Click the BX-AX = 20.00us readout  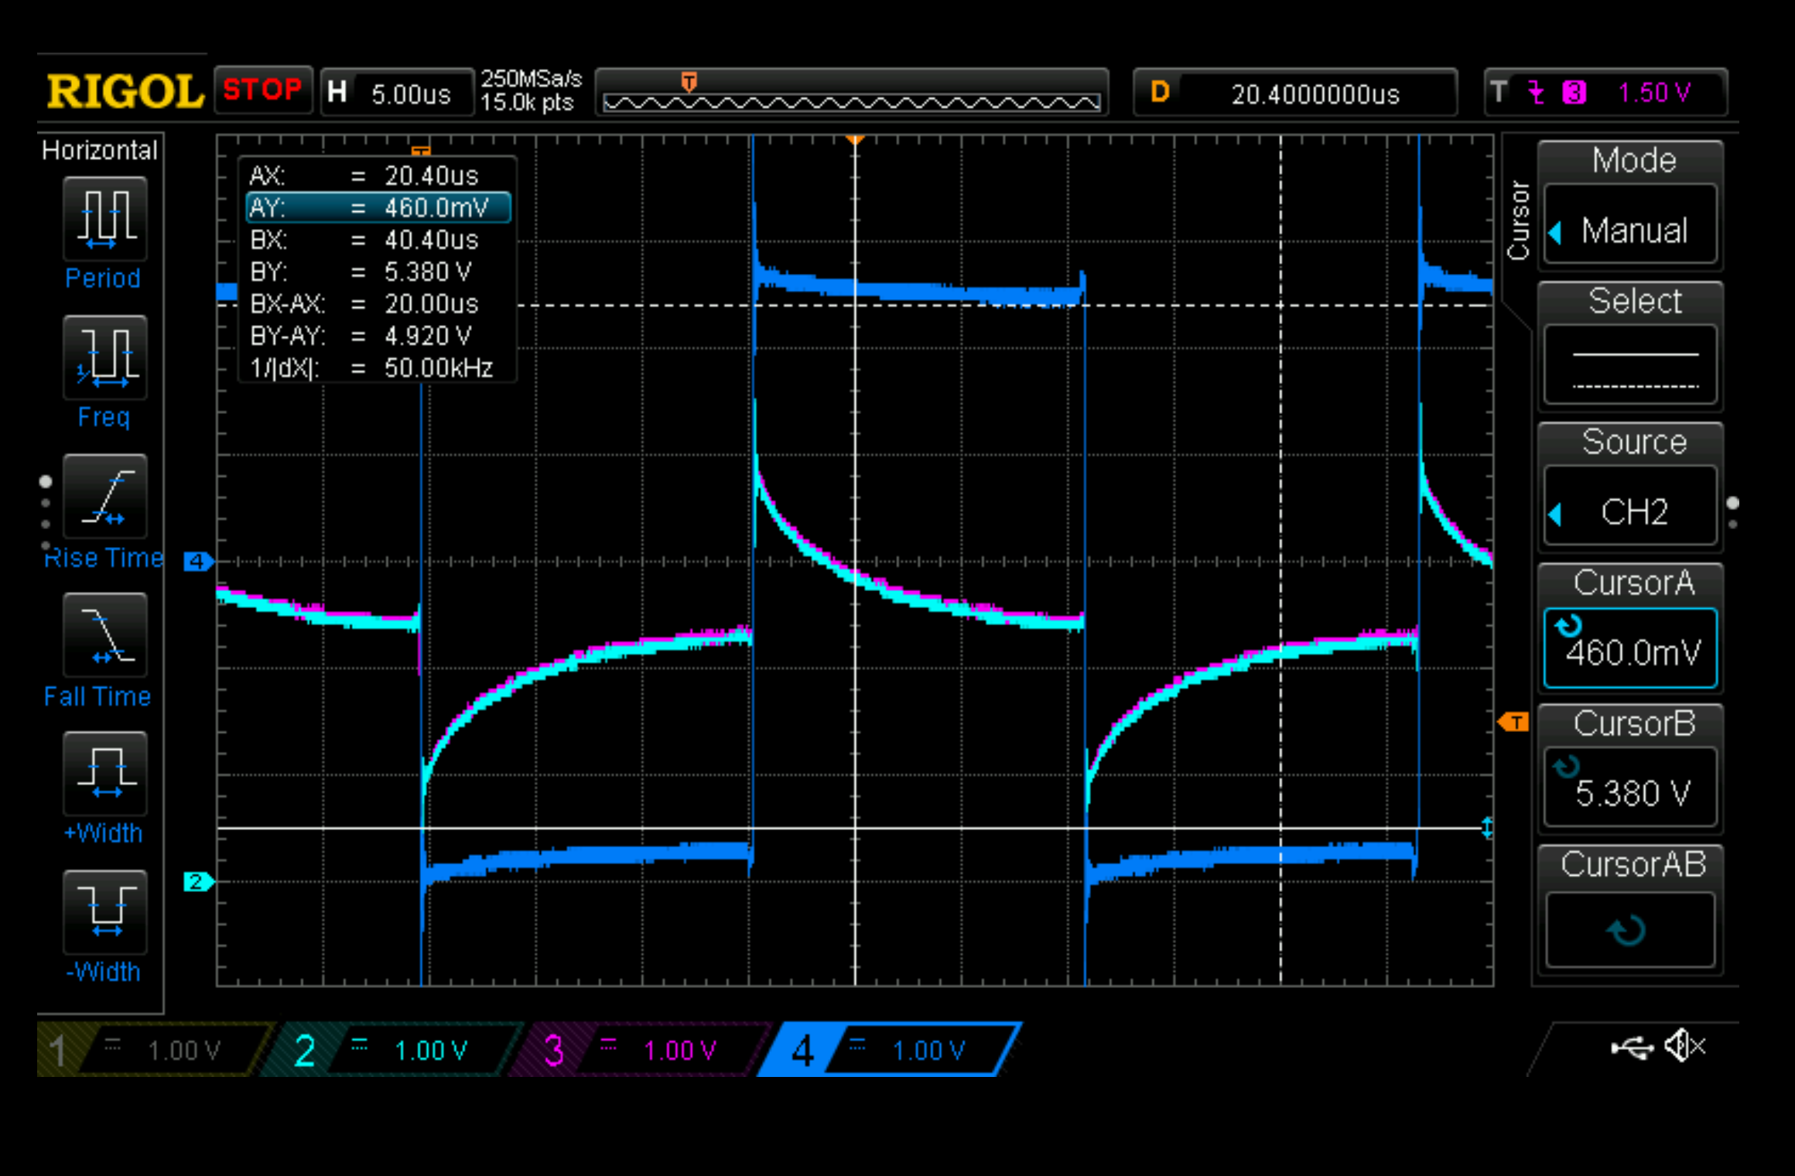378,303
